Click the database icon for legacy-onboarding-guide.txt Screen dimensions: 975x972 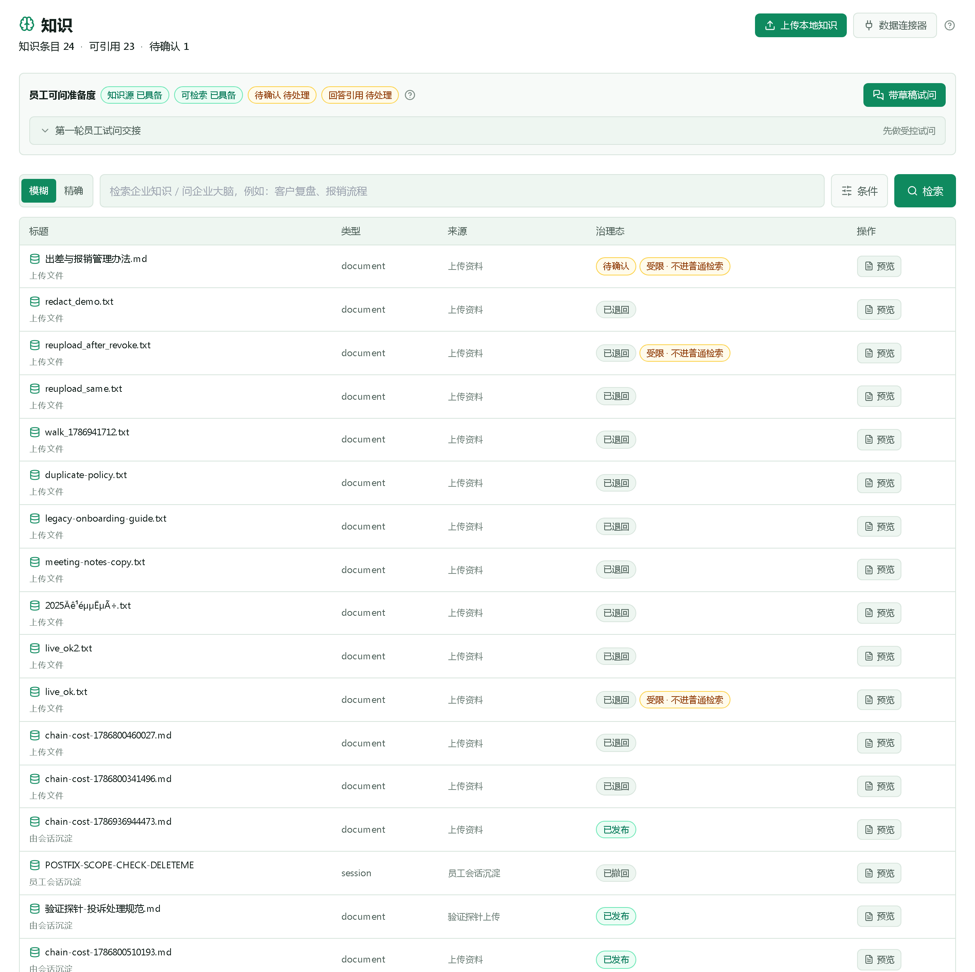[35, 518]
